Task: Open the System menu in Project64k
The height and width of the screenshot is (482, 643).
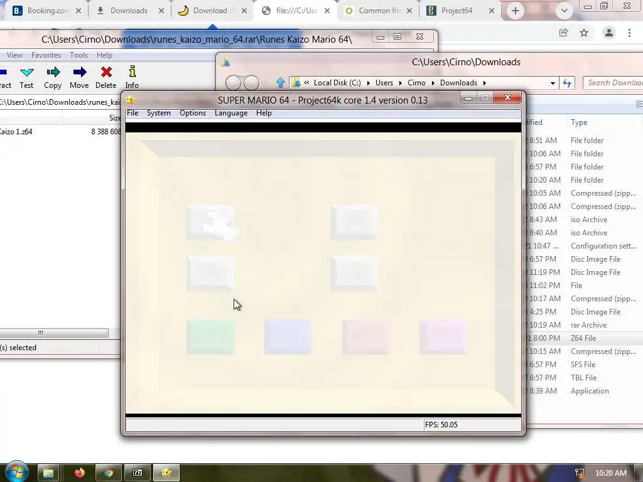Action: coord(159,113)
